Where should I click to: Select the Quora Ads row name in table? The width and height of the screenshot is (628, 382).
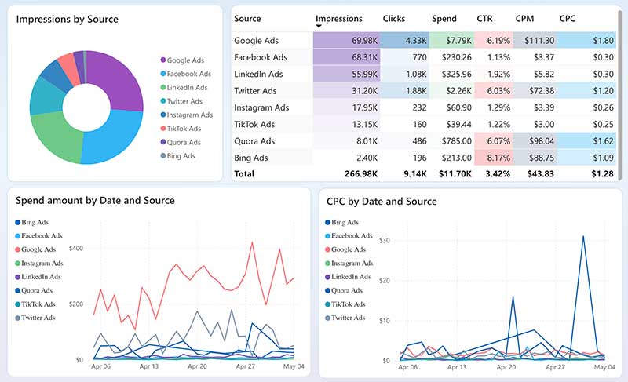(254, 141)
